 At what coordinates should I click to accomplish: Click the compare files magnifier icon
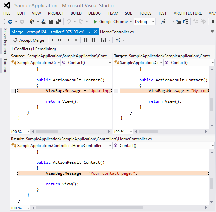coord(118,40)
